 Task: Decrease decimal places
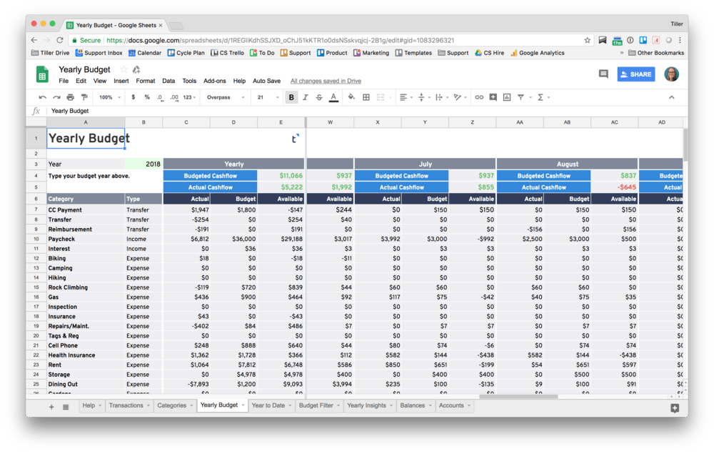coord(160,97)
